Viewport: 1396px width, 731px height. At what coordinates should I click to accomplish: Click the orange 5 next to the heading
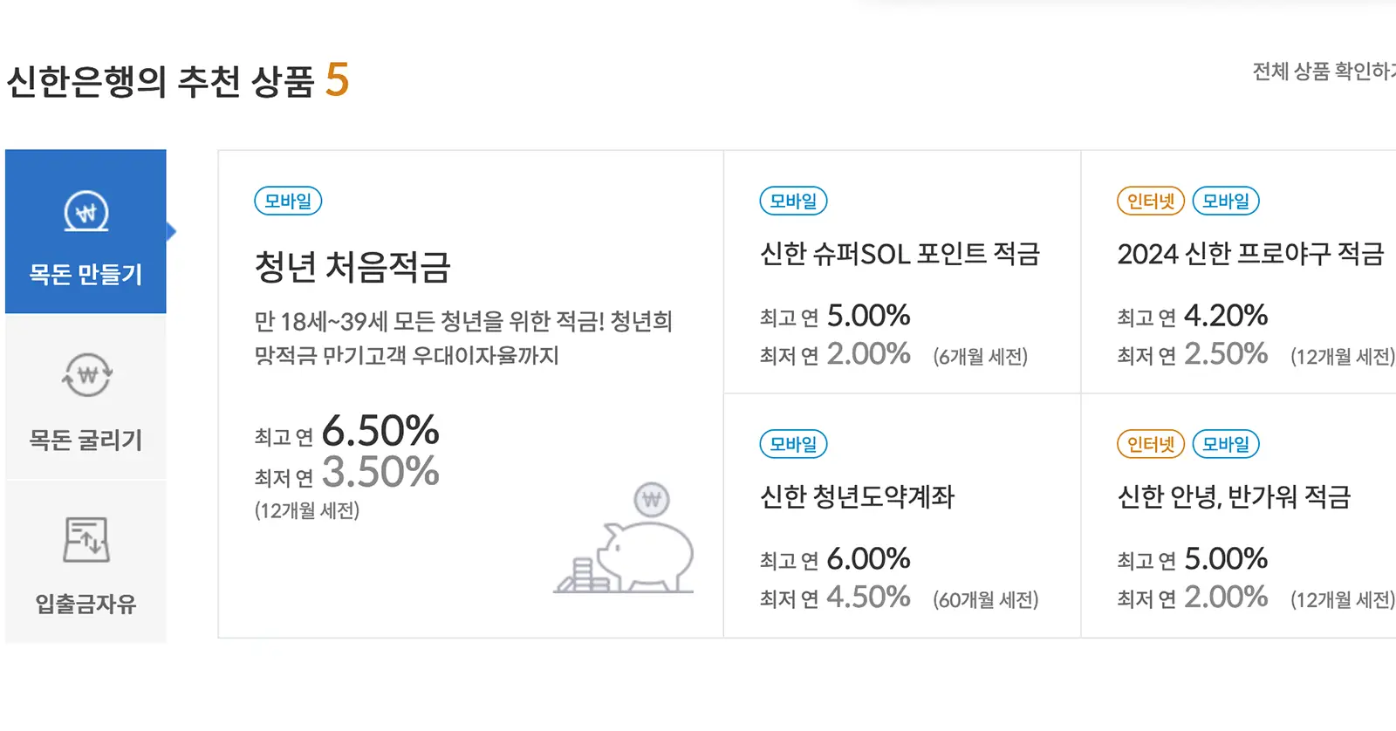(339, 83)
